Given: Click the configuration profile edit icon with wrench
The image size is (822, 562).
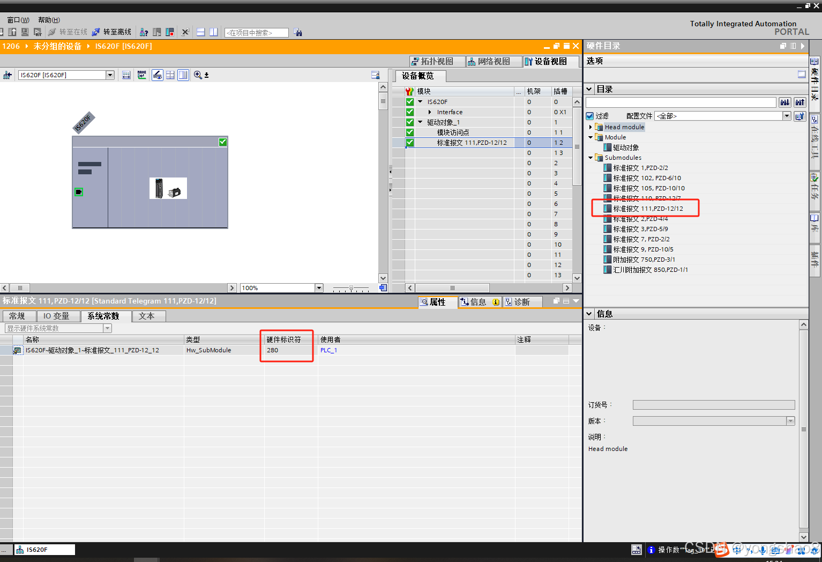Looking at the screenshot, I should click(800, 116).
